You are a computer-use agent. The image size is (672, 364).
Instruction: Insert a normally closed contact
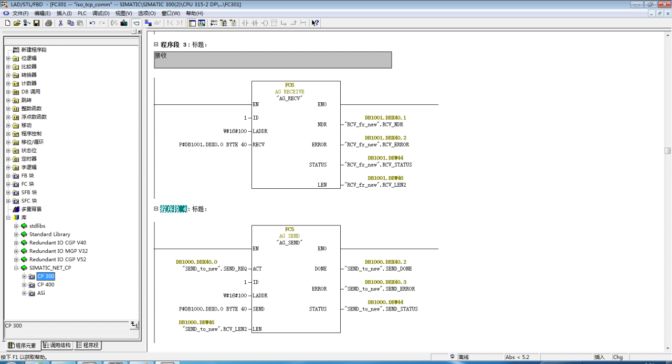coord(255,23)
